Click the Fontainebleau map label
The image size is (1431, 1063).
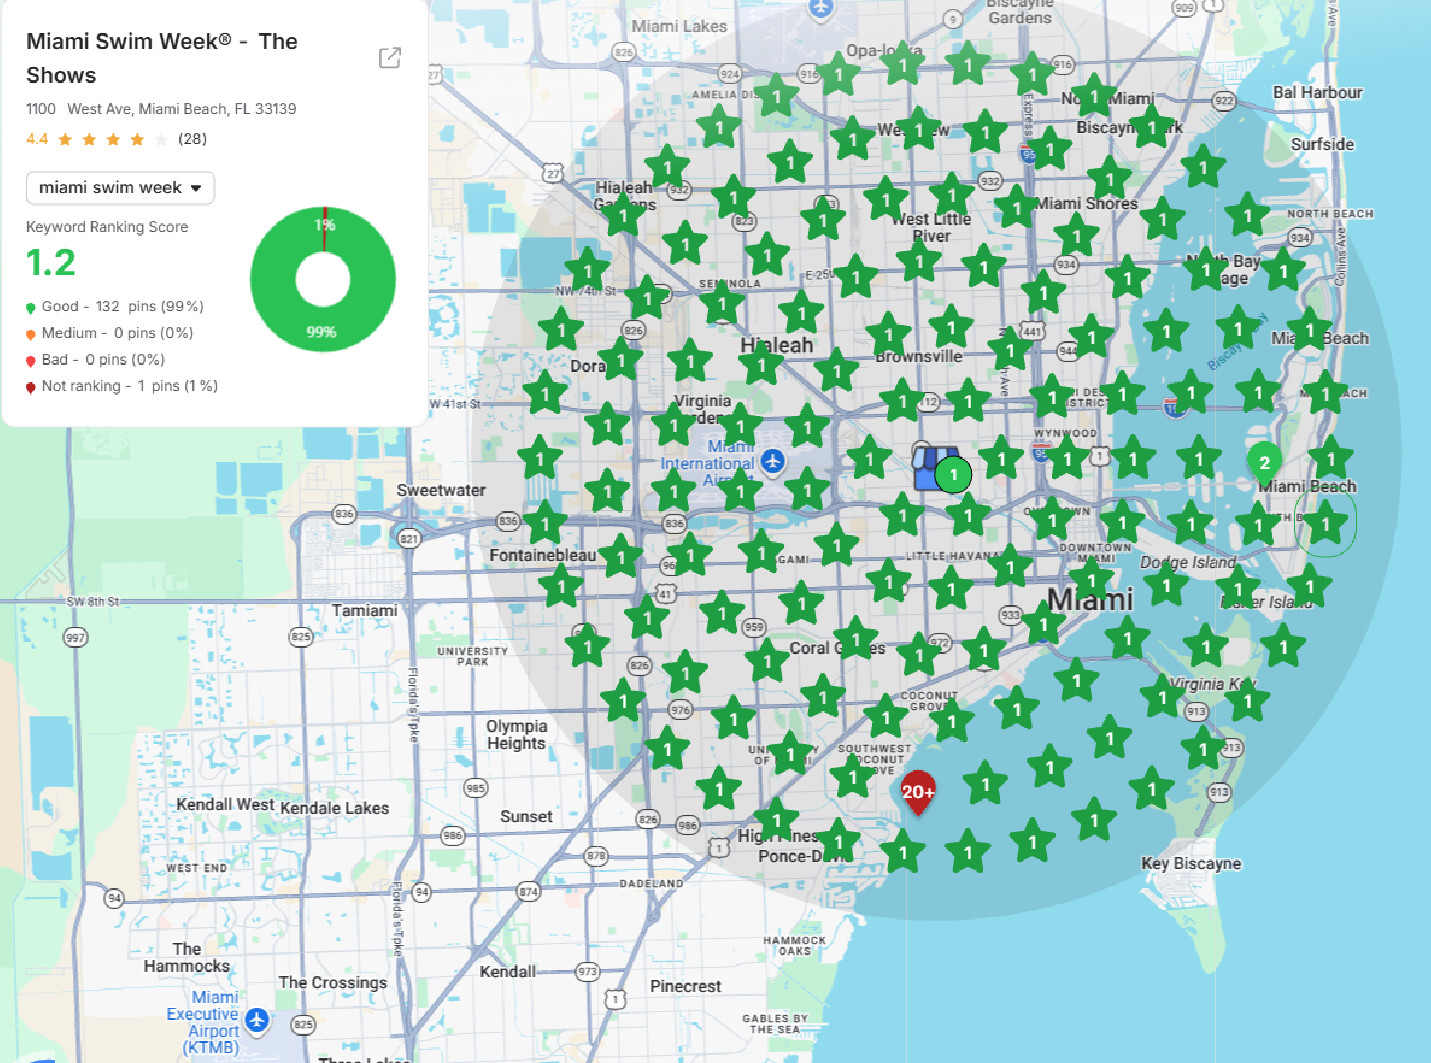[543, 555]
